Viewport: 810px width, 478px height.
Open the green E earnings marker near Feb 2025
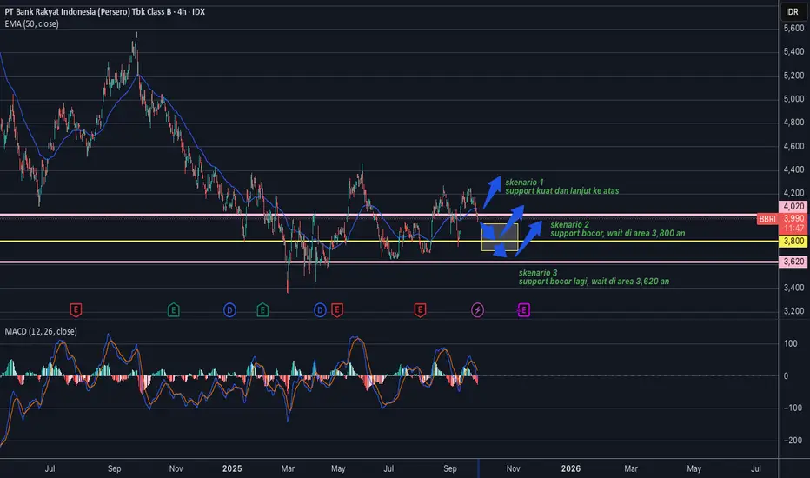[262, 310]
